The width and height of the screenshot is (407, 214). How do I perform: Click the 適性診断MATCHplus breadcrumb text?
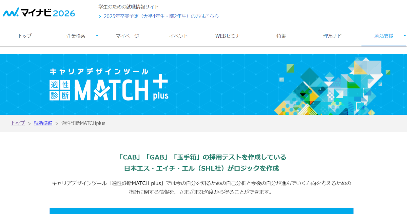[83, 123]
